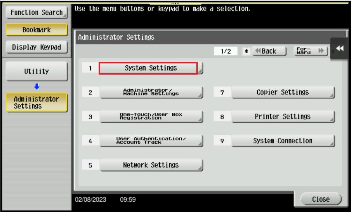Return to the Utility menu level
This screenshot has height=212, width=352.
[x=37, y=71]
